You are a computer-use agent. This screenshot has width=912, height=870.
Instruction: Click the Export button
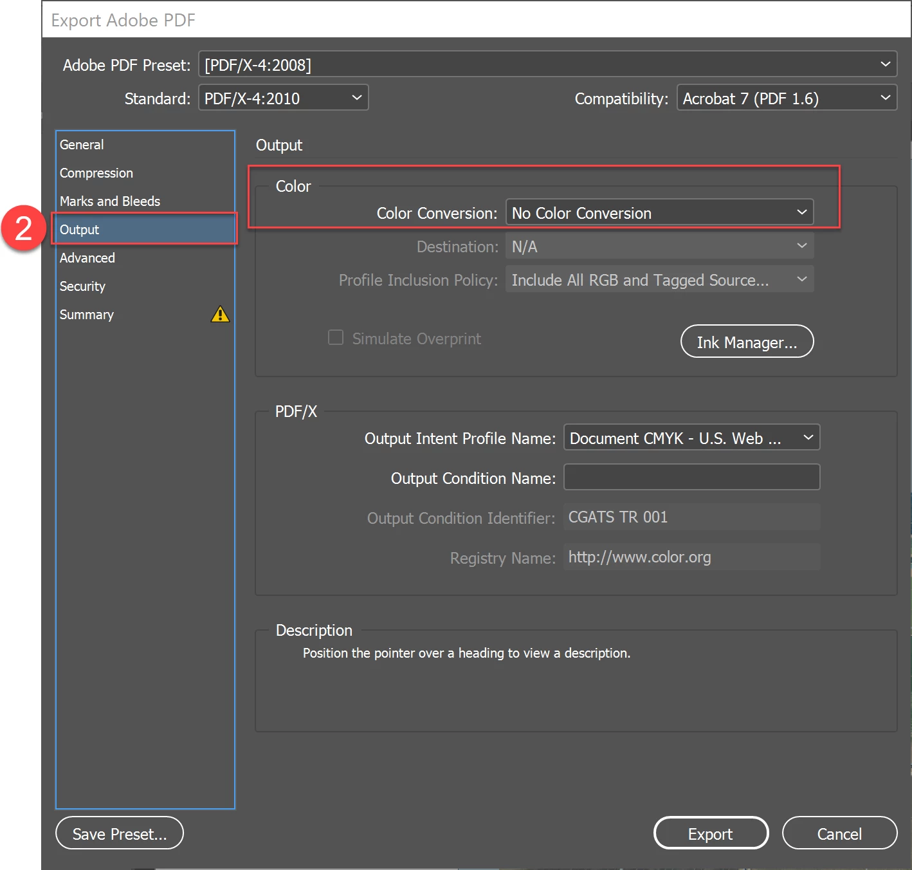tap(711, 833)
